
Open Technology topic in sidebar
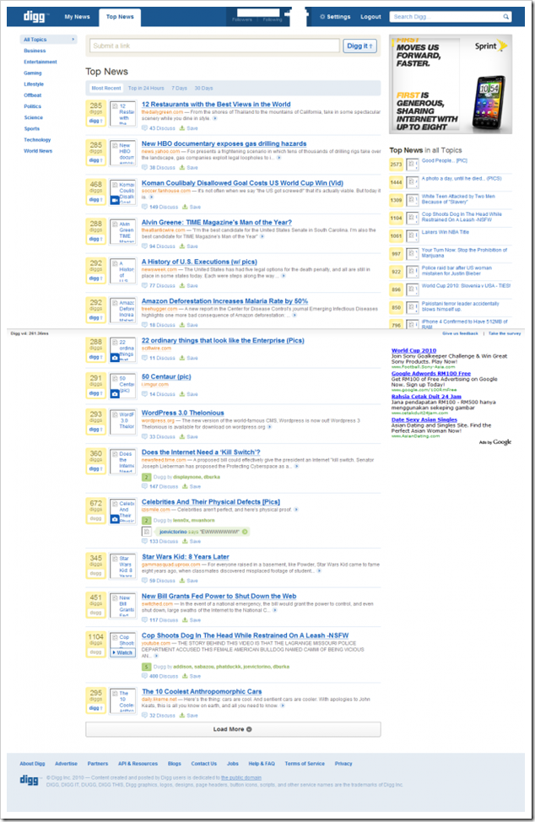[x=37, y=139]
